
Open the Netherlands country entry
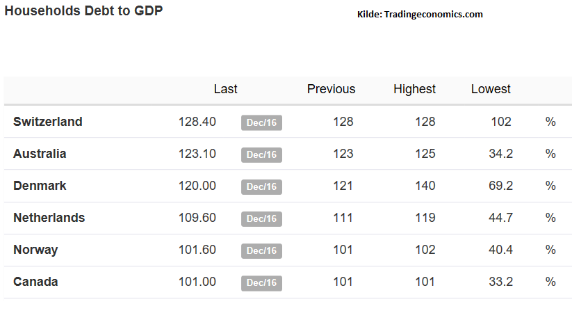coord(49,218)
